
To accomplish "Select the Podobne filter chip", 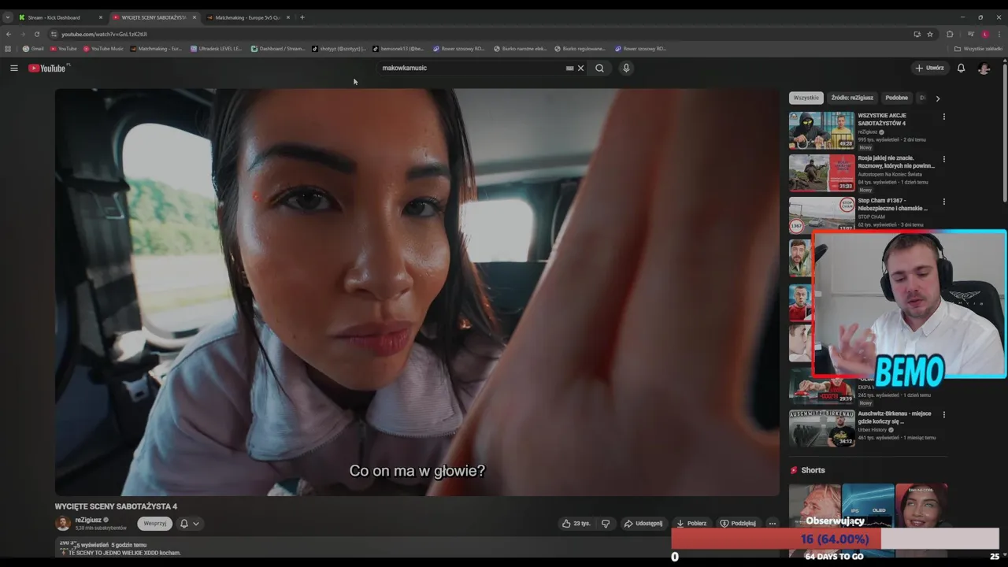I will [896, 98].
